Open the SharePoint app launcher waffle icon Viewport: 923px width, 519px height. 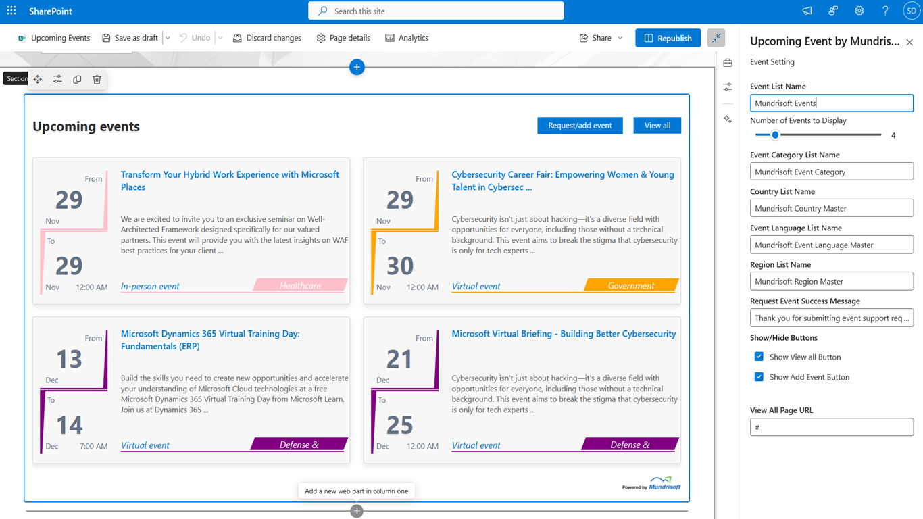tap(11, 11)
